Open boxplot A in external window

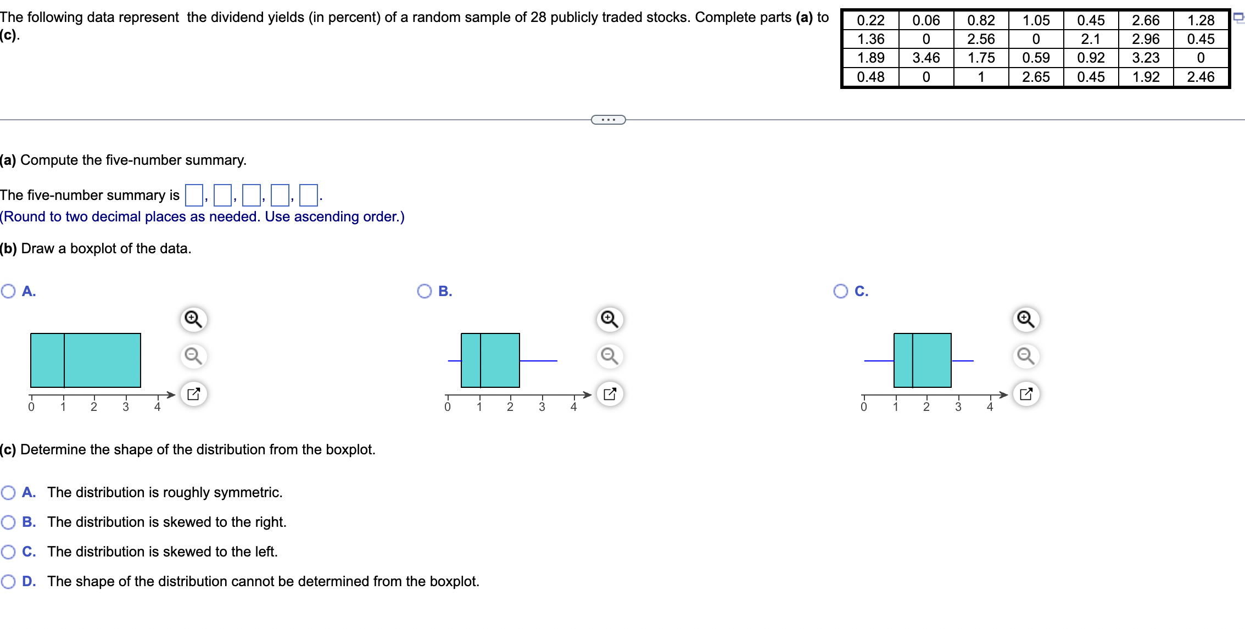tap(192, 393)
